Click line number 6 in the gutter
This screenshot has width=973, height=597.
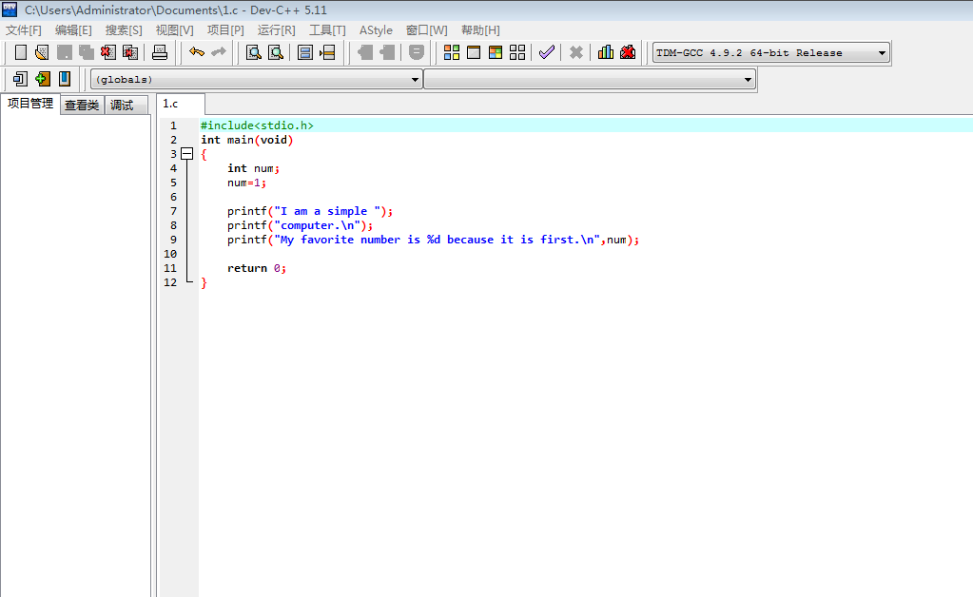tap(173, 197)
